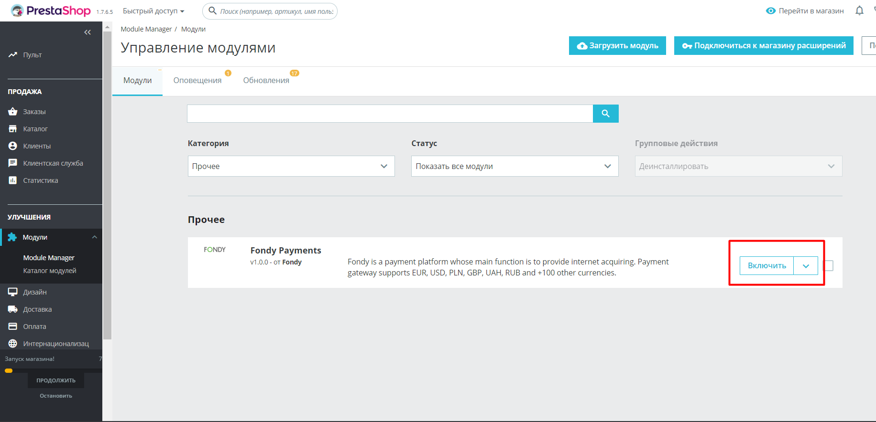Click the Модули puzzle piece icon
876x422 pixels.
[x=12, y=237]
